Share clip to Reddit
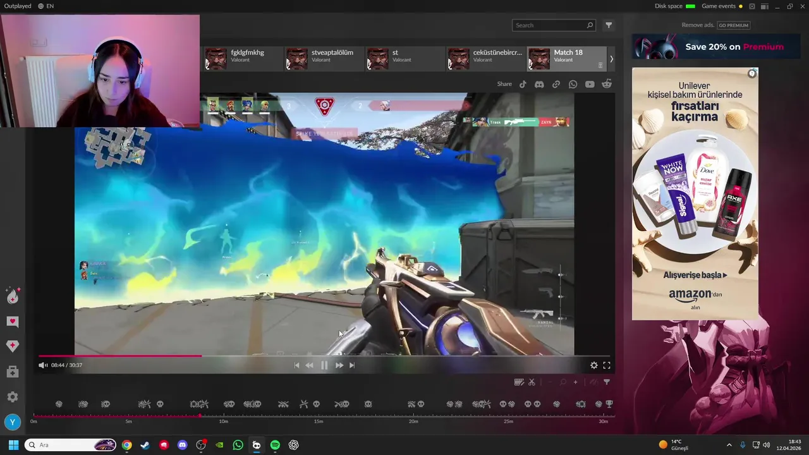The width and height of the screenshot is (809, 455). click(x=607, y=84)
